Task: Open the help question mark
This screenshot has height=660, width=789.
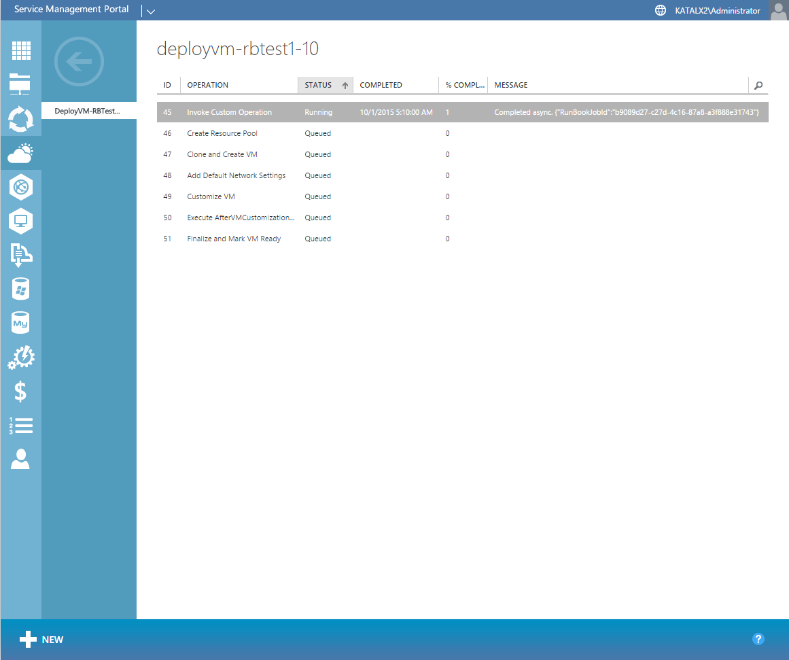Action: 758,639
